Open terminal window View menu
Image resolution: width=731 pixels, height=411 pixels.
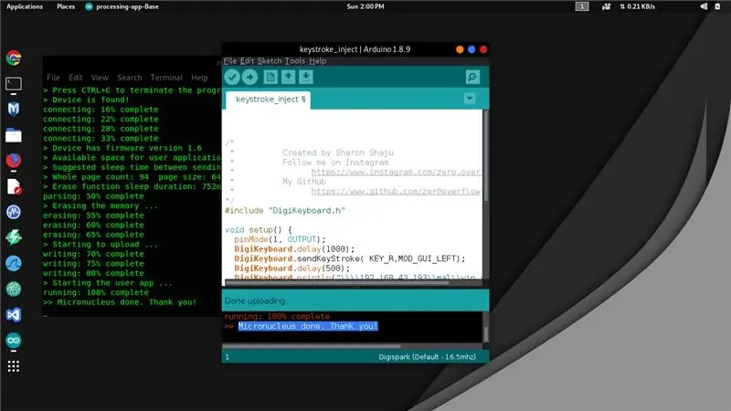[x=100, y=78]
